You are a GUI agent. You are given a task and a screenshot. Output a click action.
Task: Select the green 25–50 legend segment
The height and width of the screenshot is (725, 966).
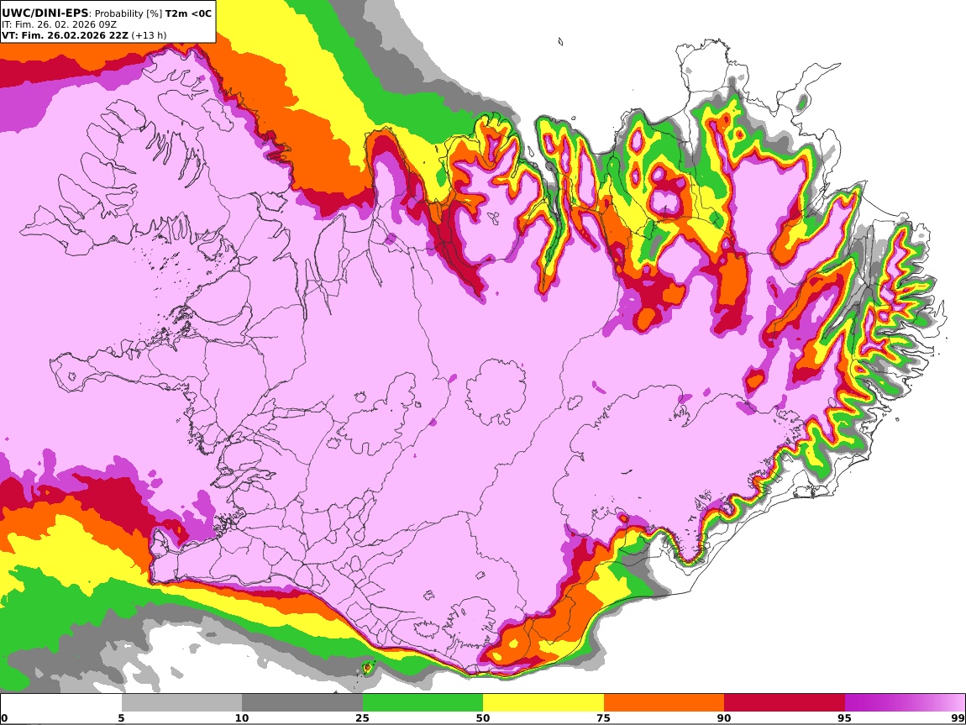[x=423, y=702]
